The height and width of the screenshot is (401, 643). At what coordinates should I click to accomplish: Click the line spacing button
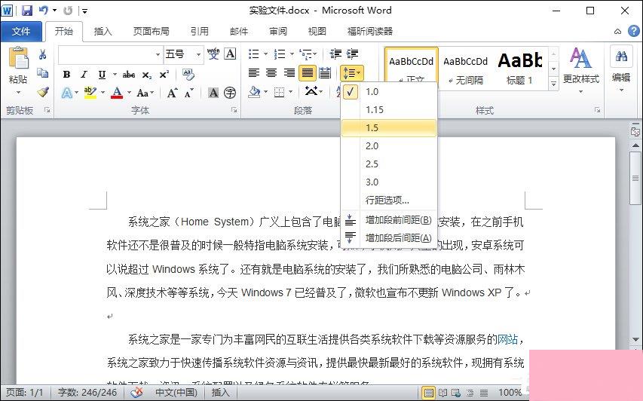pos(351,73)
